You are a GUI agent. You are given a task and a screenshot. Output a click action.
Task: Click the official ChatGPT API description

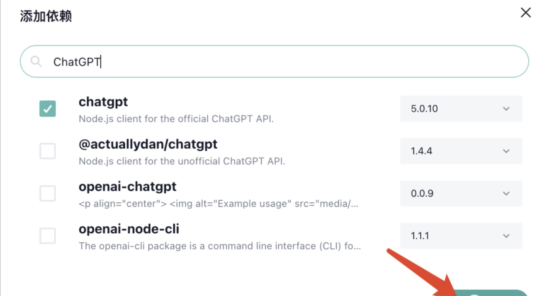tap(176, 119)
